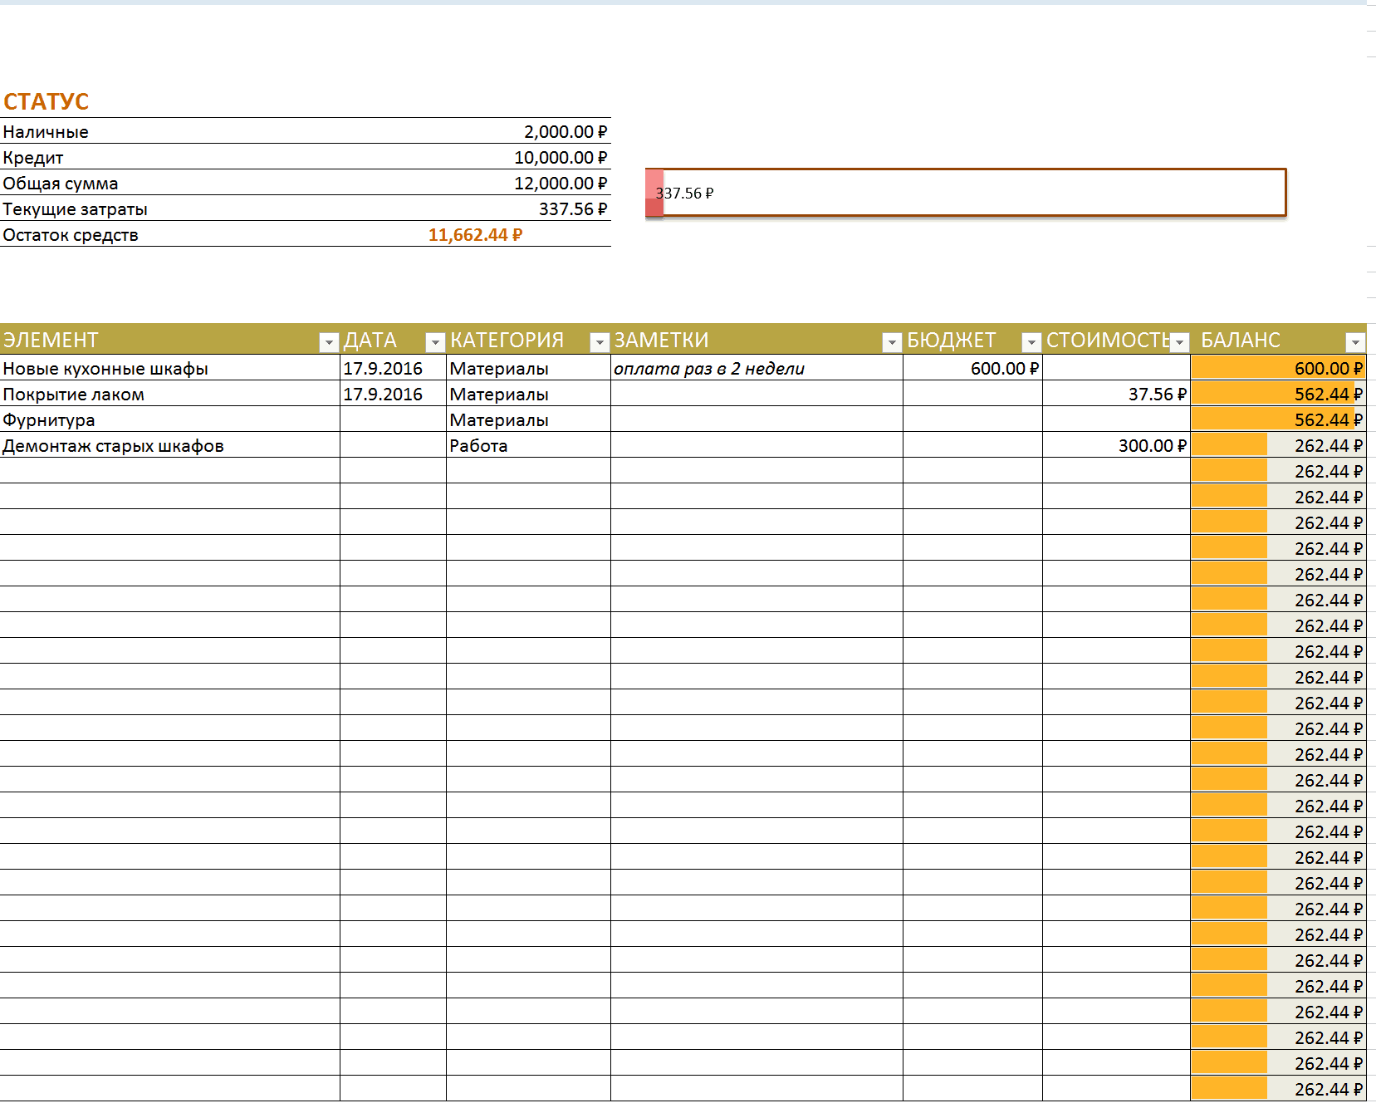Select the 37.56 ₽ cost cell
The height and width of the screenshot is (1108, 1376).
click(x=1116, y=394)
